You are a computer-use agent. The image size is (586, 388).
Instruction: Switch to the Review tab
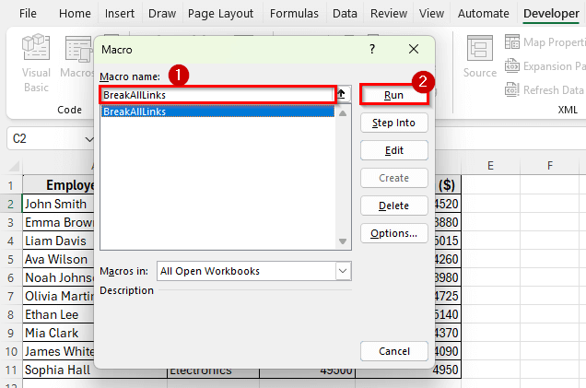tap(389, 14)
